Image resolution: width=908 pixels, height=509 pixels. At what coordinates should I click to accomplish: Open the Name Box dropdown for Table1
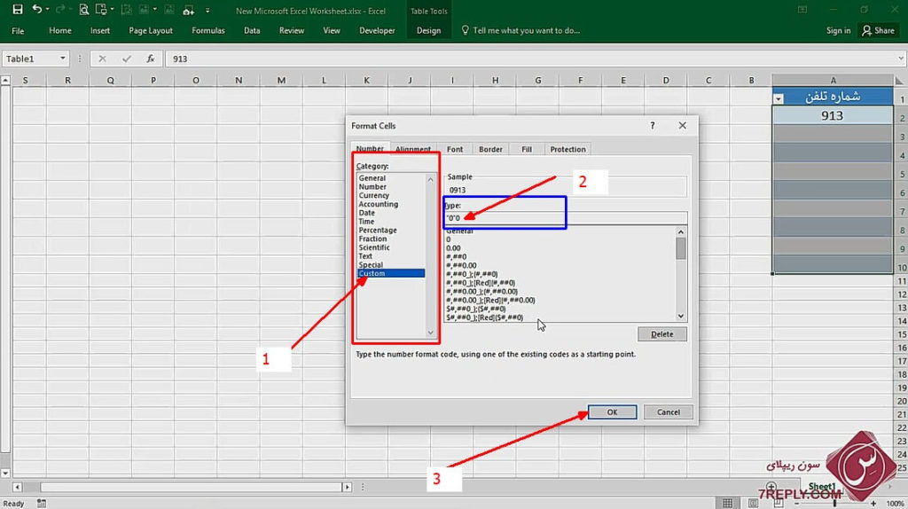pos(63,59)
